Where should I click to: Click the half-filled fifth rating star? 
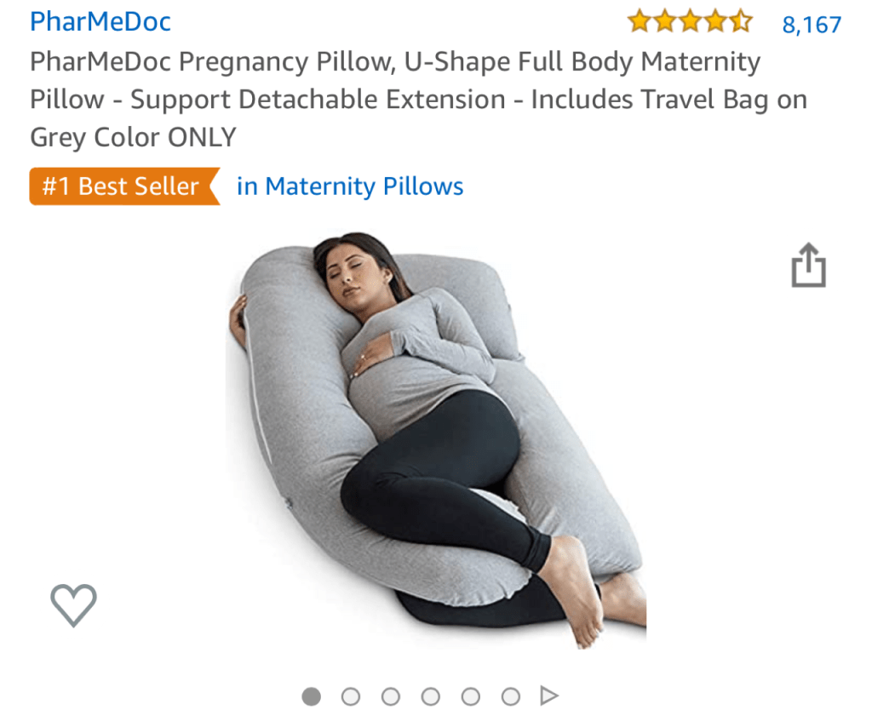pos(741,21)
